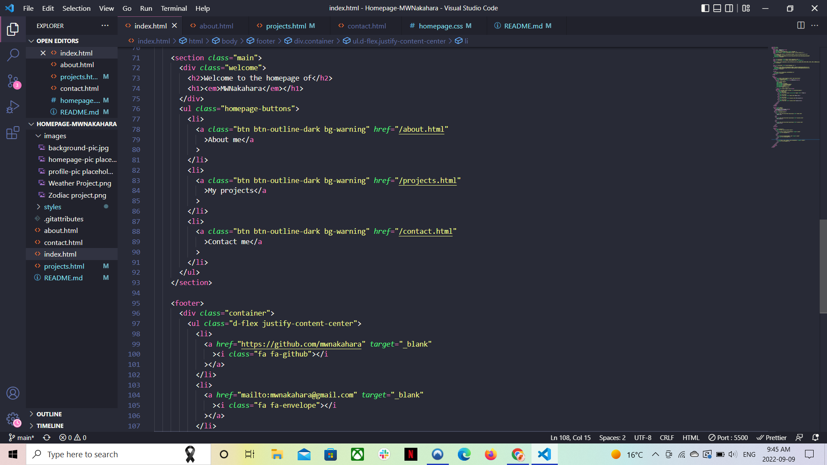Click the Ln 108, Col 15 position

(570, 437)
